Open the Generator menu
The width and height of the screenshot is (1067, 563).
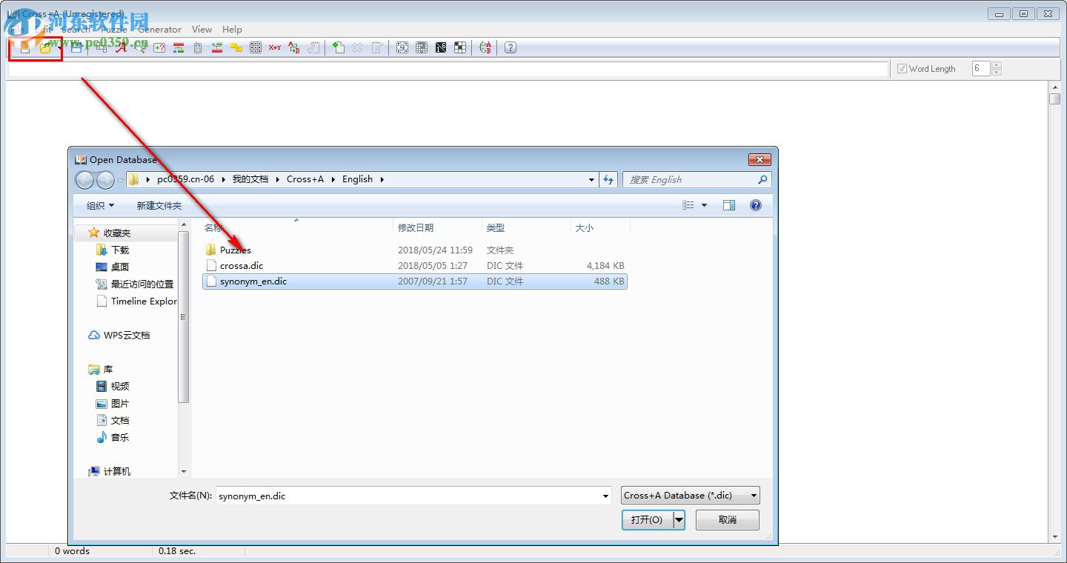159,30
